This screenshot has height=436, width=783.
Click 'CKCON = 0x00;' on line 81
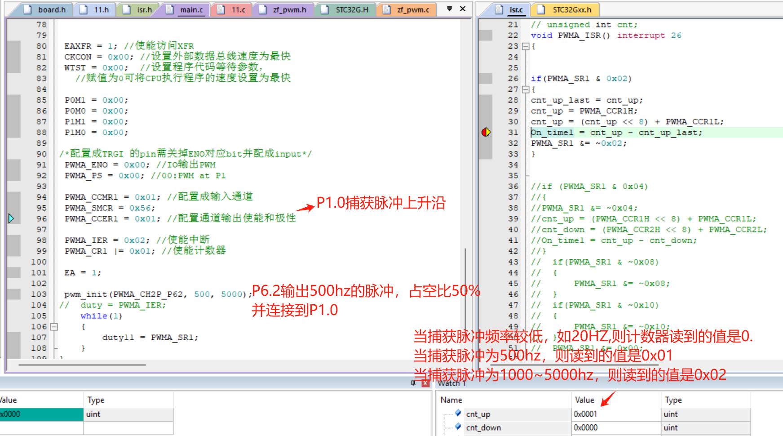[99, 57]
